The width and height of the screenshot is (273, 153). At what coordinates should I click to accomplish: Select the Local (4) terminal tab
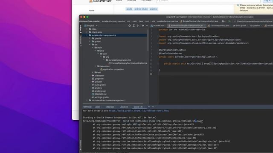point(138,107)
